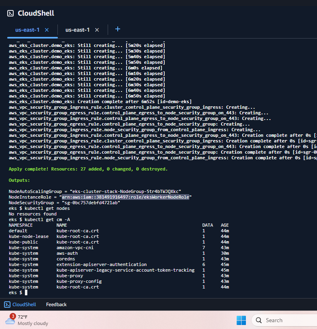Close the first us-east-1 tab
Viewport: 317px width, 329px height.
47,30
